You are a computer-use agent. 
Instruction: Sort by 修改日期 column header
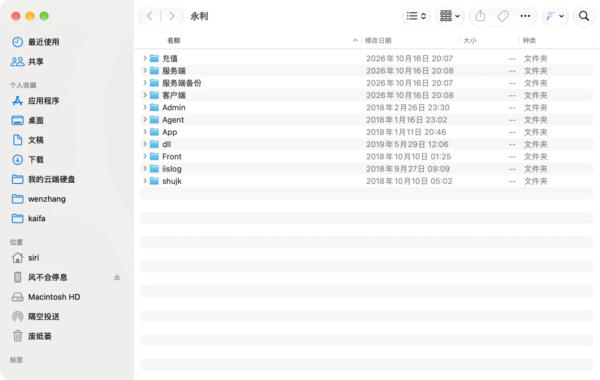pyautogui.click(x=378, y=40)
